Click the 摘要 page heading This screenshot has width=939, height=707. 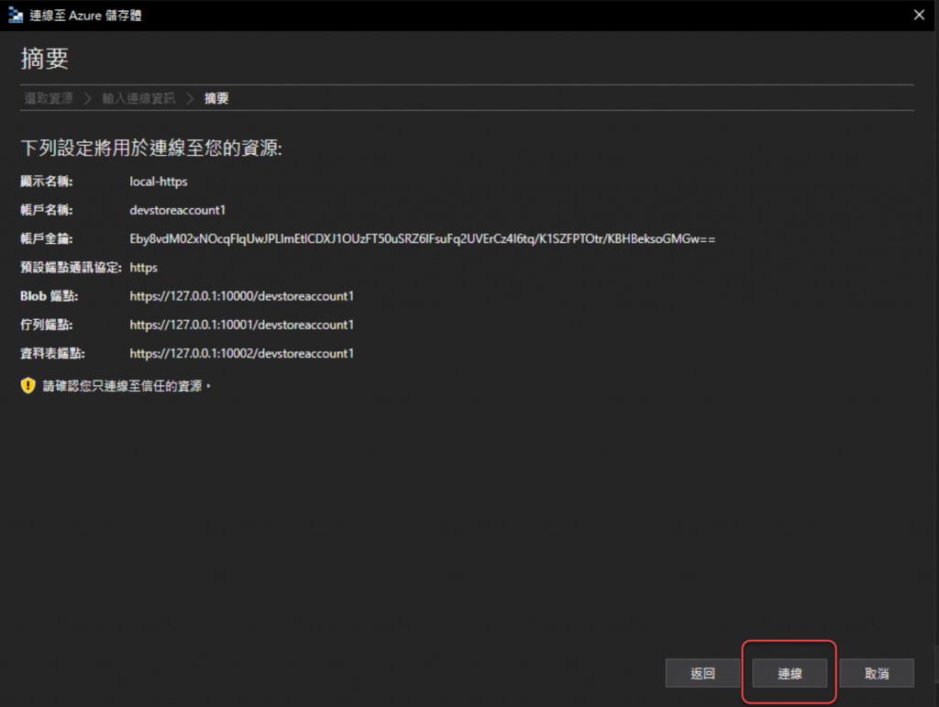45,59
